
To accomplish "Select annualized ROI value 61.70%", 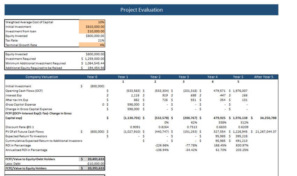I will pyautogui.click(x=221, y=150).
